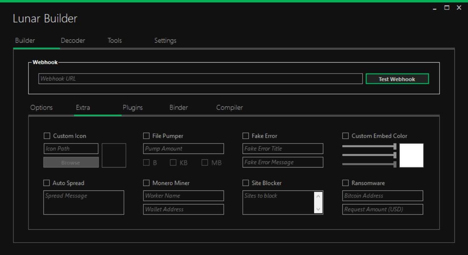Enable the Custom Icon checkbox
Viewport: 468px width, 255px height.
(47, 136)
